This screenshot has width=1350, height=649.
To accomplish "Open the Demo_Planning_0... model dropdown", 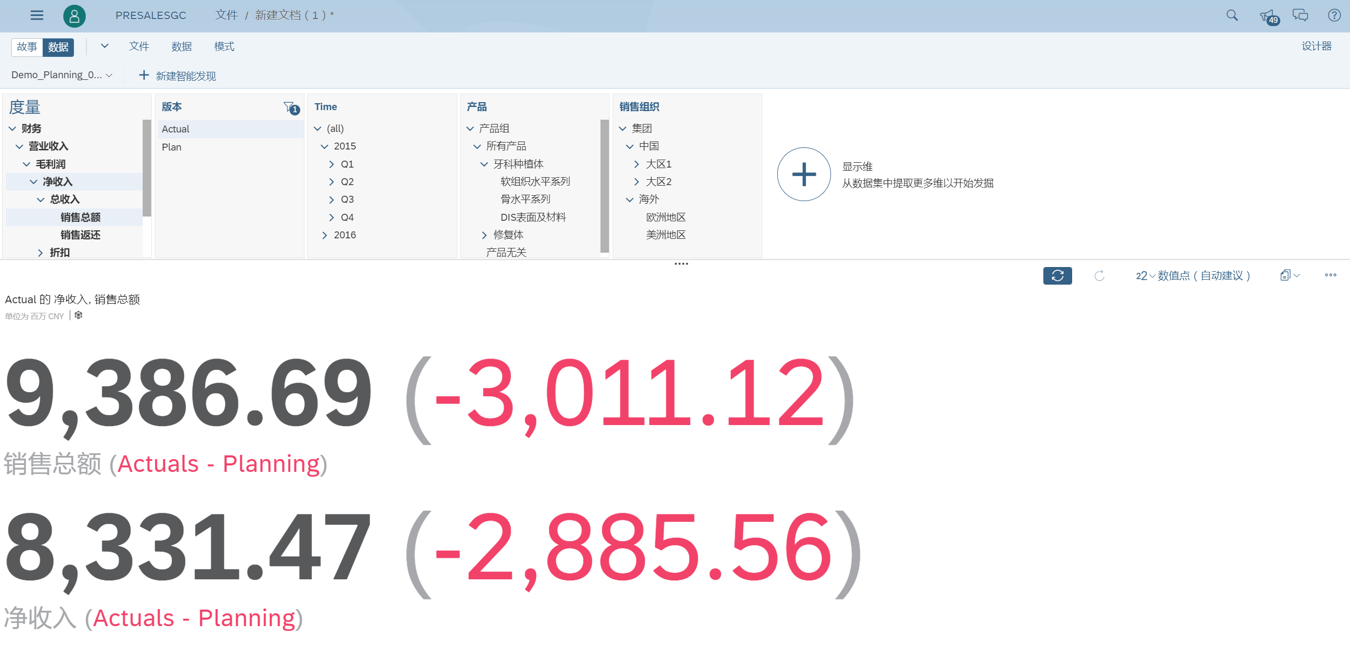I will click(x=62, y=75).
